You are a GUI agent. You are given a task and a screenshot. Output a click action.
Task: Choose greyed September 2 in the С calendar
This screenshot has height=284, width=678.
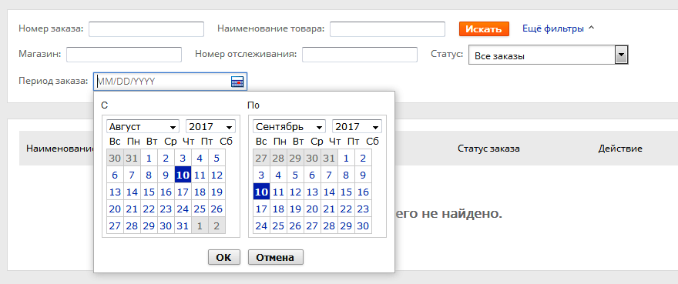click(216, 226)
